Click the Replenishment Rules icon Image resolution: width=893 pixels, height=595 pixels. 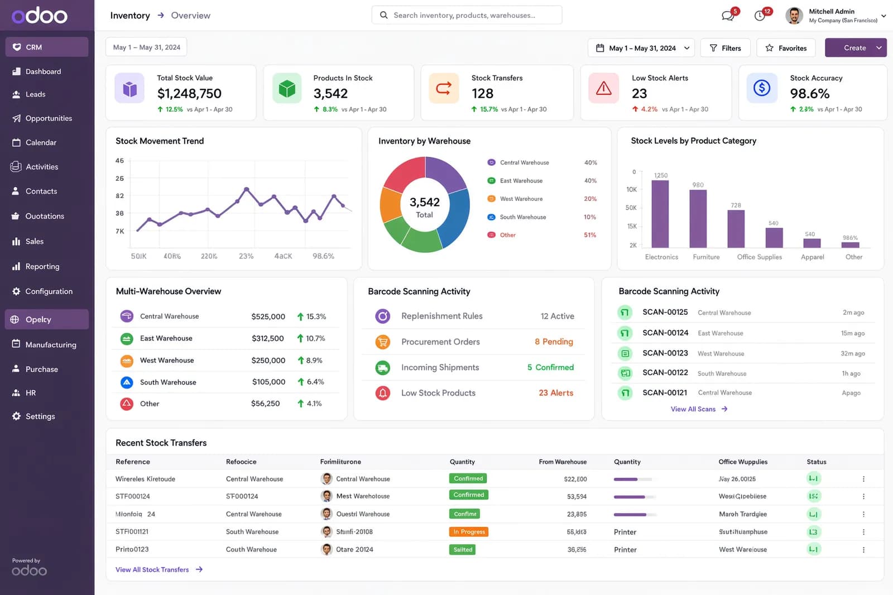[x=383, y=316]
